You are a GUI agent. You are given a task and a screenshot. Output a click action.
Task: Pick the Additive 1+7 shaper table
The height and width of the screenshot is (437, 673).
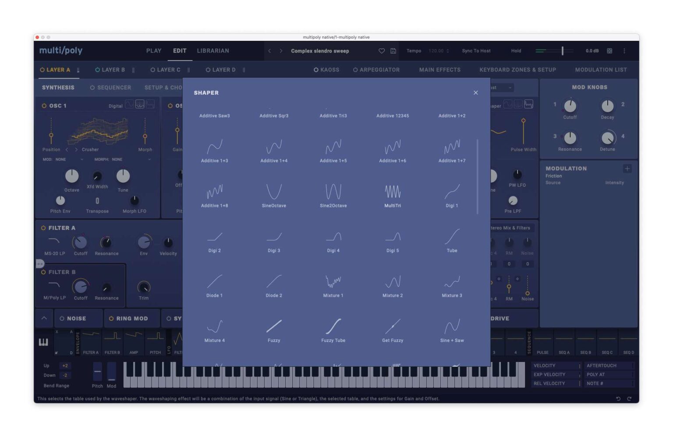tap(452, 150)
